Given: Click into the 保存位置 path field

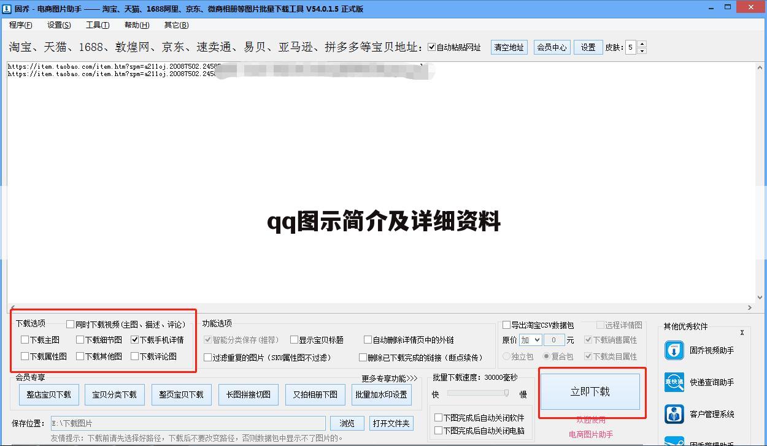Looking at the screenshot, I should pos(187,423).
